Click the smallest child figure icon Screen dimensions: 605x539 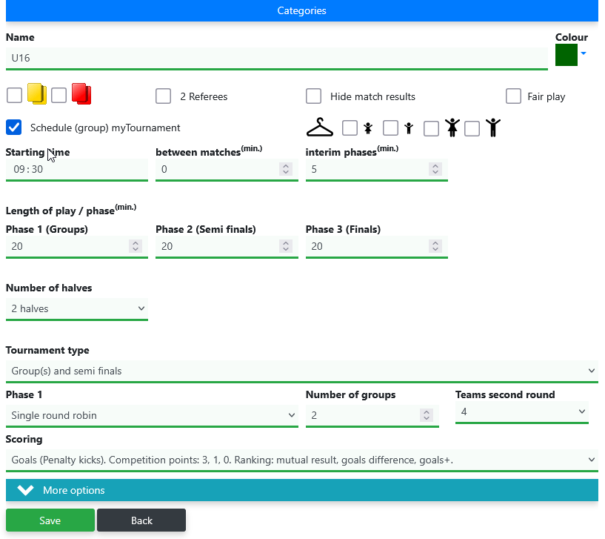point(367,128)
